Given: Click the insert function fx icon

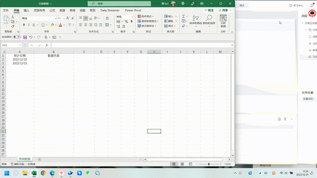Looking at the screenshot, I should pyautogui.click(x=47, y=45).
